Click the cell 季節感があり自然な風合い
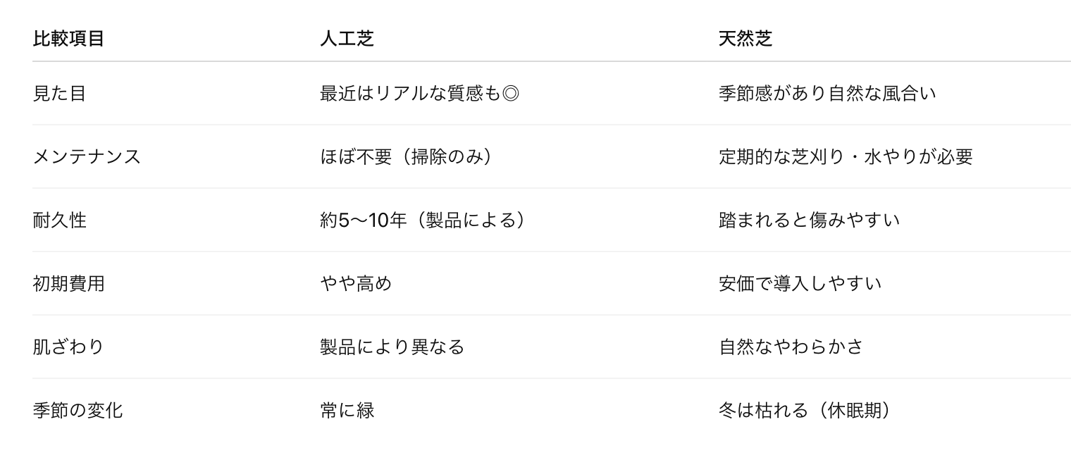1071x472 pixels. (x=827, y=93)
